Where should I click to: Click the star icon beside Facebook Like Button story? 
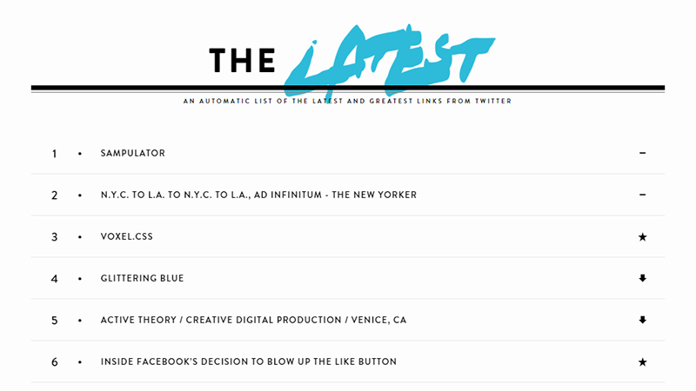pyautogui.click(x=642, y=362)
